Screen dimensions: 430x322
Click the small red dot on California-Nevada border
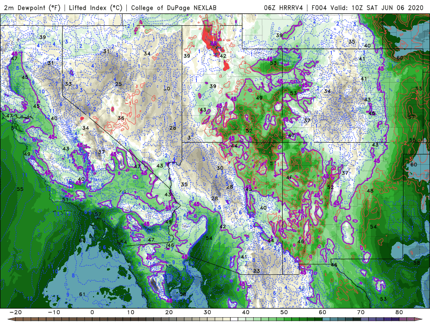pyautogui.click(x=82, y=119)
